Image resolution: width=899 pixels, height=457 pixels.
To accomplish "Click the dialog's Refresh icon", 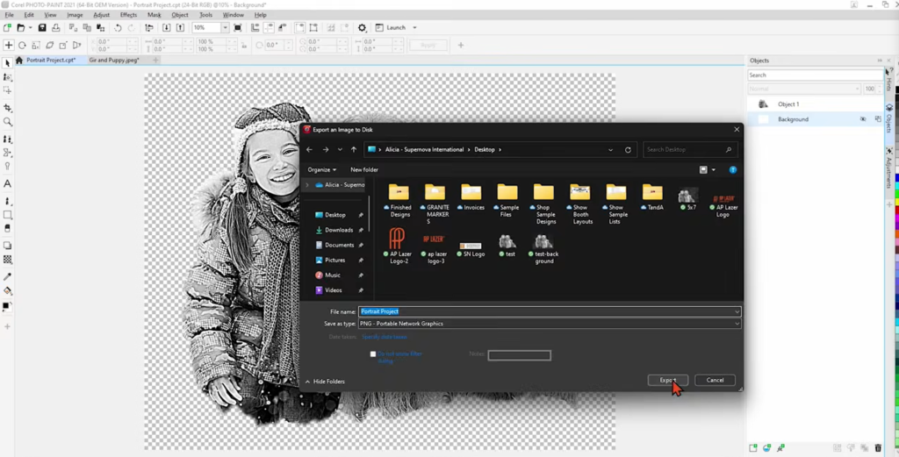I will click(628, 149).
